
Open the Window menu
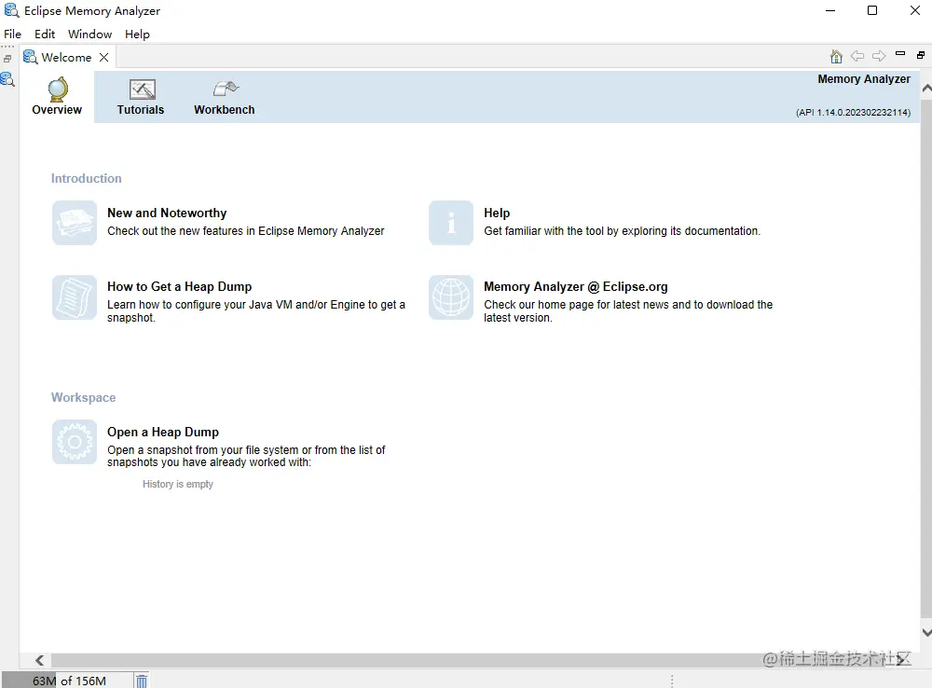click(89, 34)
